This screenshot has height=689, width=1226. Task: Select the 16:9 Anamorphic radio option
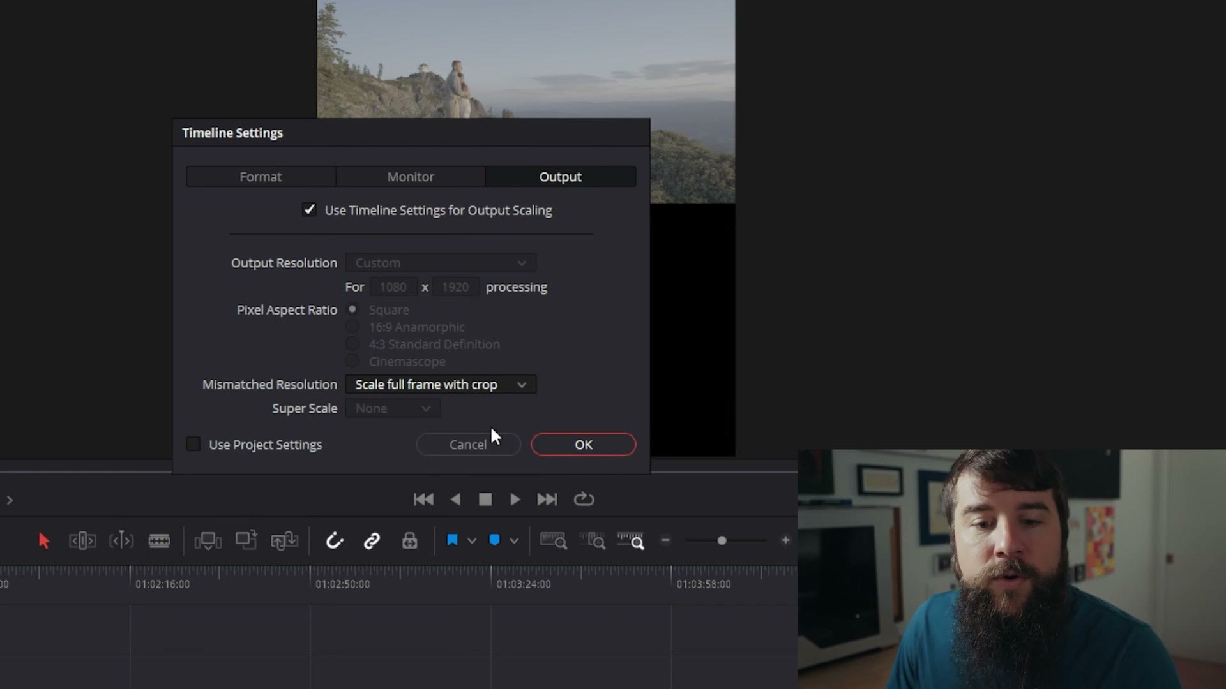point(352,327)
